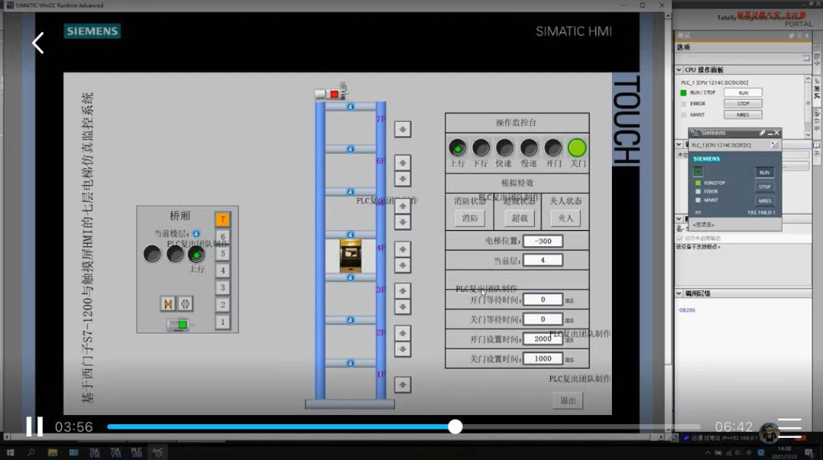Click the 慢速 indicator light

[x=529, y=148]
